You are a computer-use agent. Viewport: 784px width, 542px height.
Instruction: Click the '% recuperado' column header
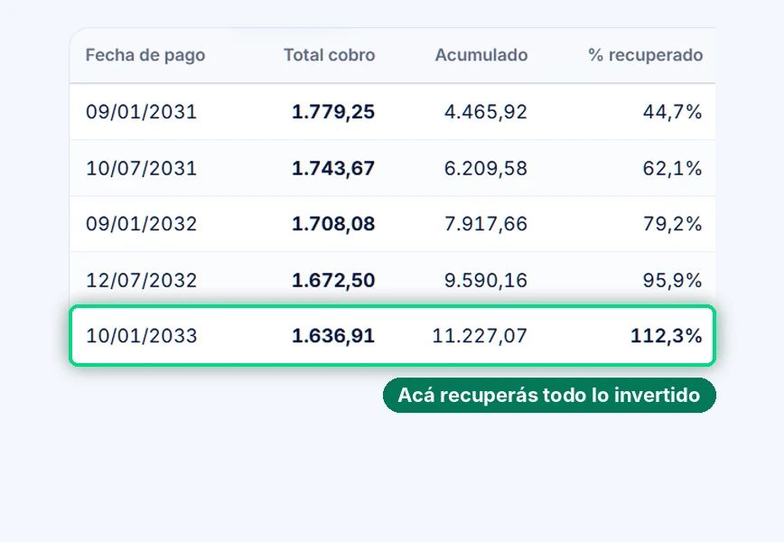click(646, 55)
